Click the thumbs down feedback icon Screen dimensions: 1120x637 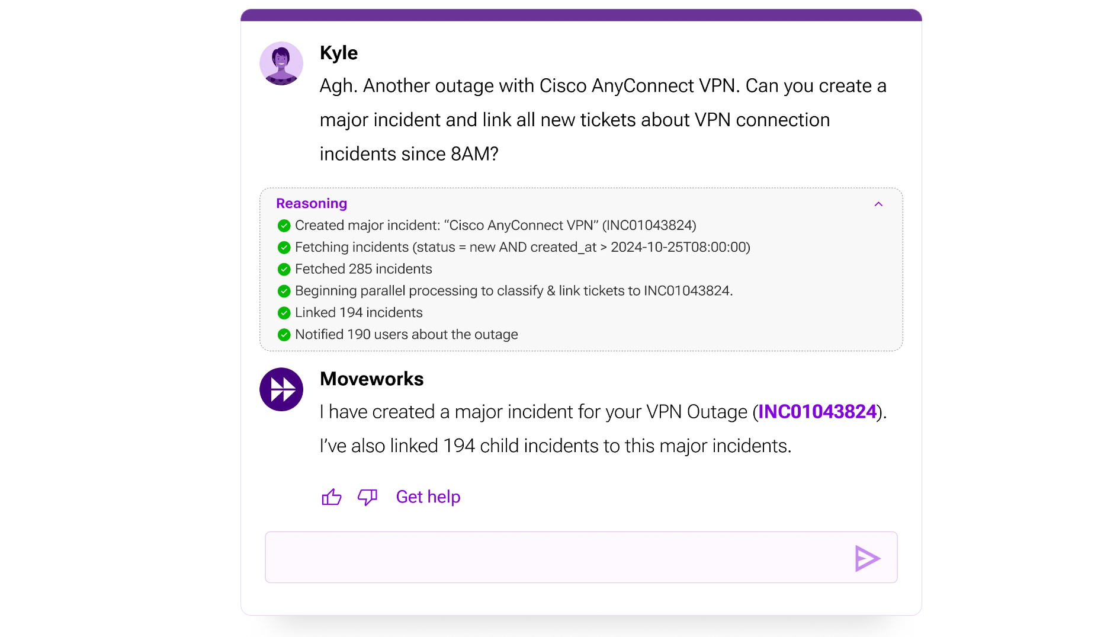367,497
